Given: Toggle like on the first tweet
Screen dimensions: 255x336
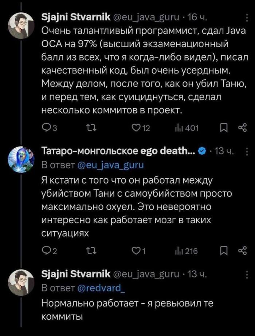Looking at the screenshot, I should [x=137, y=127].
